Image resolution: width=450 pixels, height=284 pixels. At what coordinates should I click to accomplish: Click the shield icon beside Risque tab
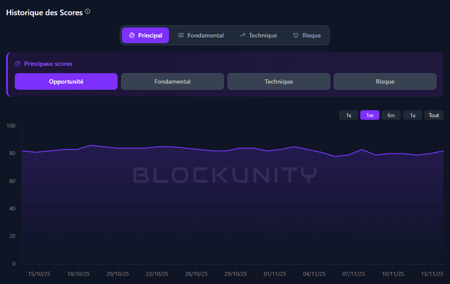[296, 35]
